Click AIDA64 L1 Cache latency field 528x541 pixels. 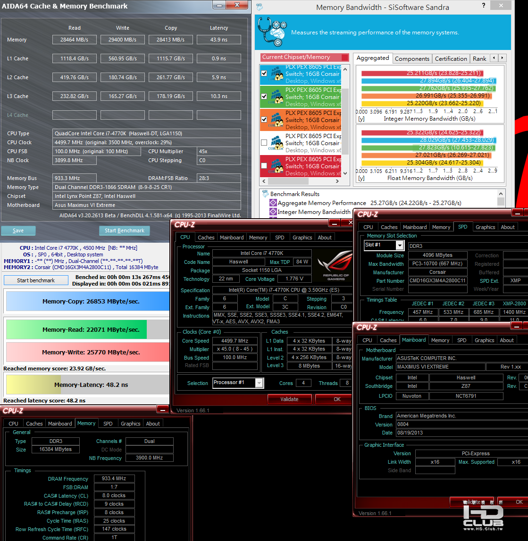[219, 58]
